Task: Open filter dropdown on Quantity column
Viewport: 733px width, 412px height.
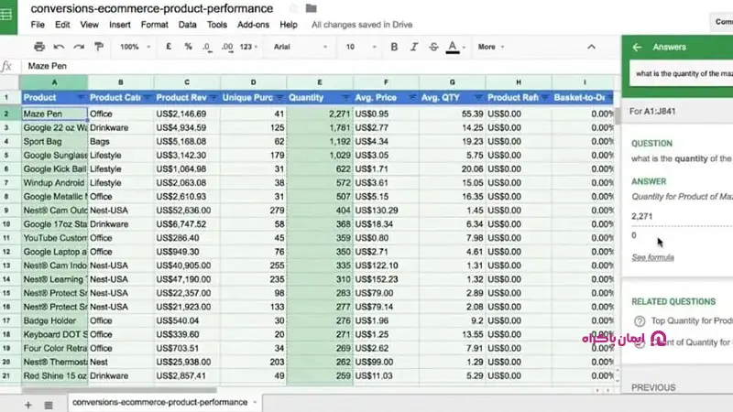Action: [x=345, y=97]
